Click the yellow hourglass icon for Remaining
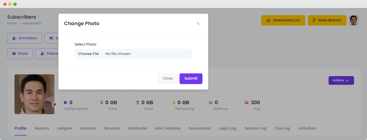Viewport: 367px width, 140px height. 174,102
